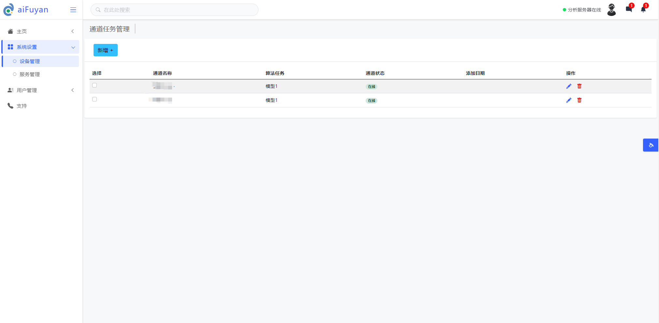Focus the 在此处搜索 search field
659x323 pixels.
tap(174, 10)
